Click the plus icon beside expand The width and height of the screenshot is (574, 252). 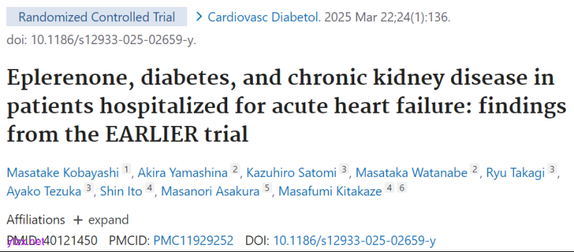coord(78,220)
